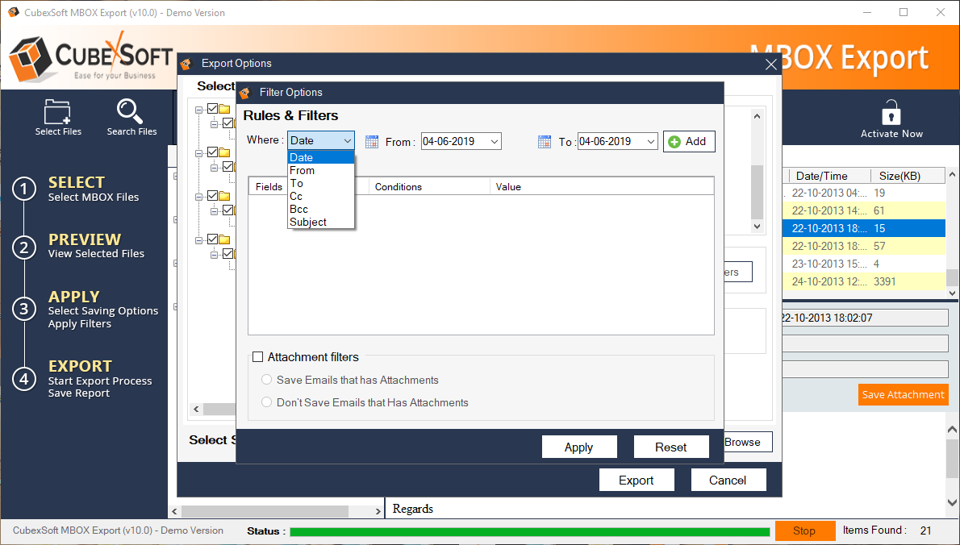Expand the From date dropdown

[x=495, y=142]
